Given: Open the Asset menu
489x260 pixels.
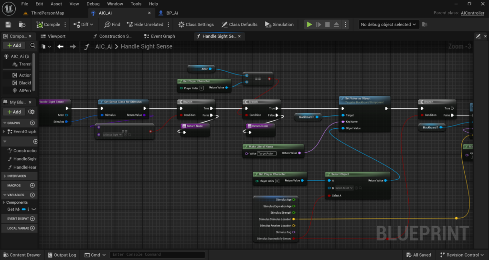Looking at the screenshot, I should tap(56, 4).
